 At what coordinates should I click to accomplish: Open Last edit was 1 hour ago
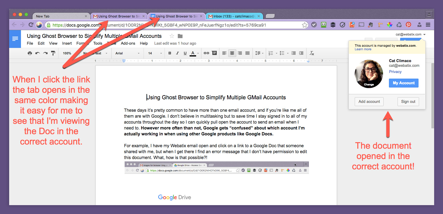(x=175, y=43)
